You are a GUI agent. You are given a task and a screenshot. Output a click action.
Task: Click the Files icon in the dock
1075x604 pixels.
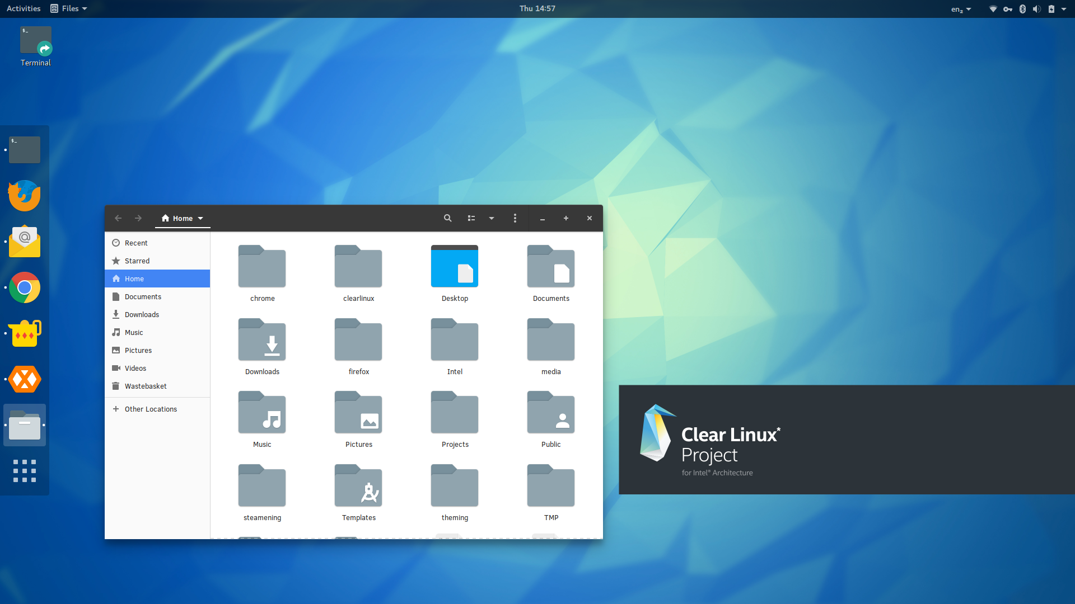tap(25, 425)
